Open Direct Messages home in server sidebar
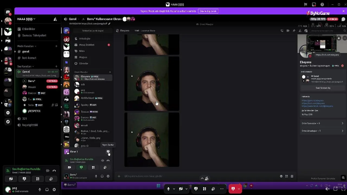 coord(8,12)
